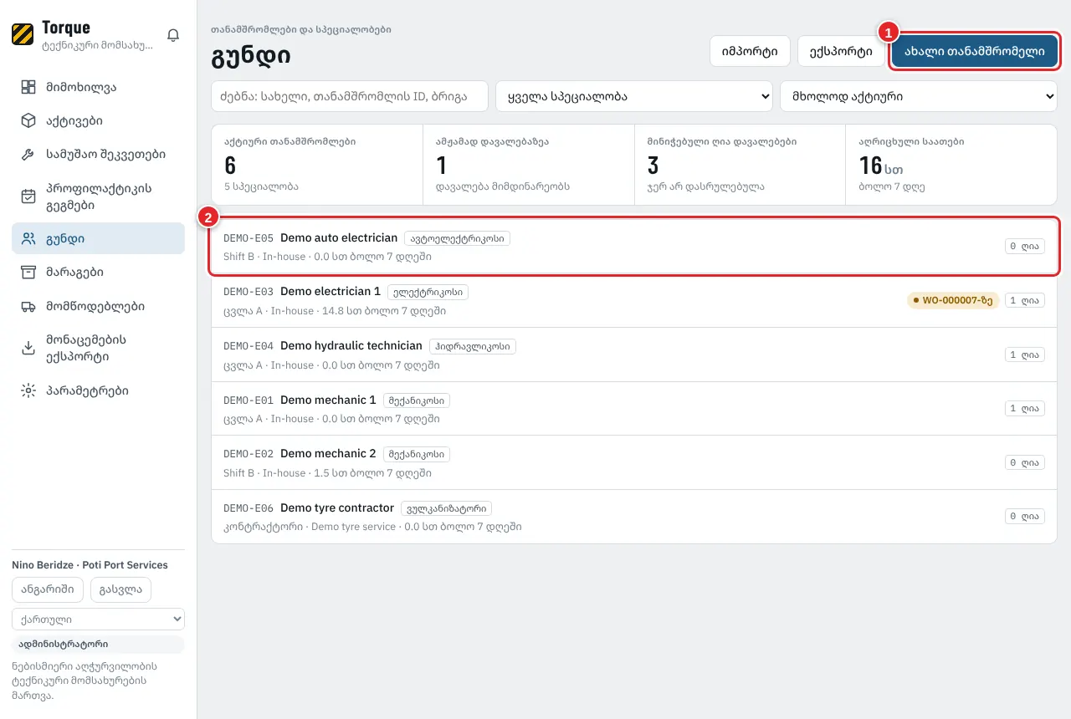Click the ელექტრიკოსი tag on DEMO-E03
1071x719 pixels.
click(428, 292)
